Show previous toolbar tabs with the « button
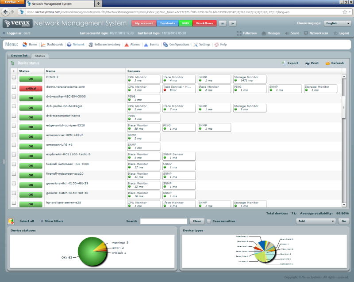This screenshot has height=282, width=354. [x=223, y=23]
